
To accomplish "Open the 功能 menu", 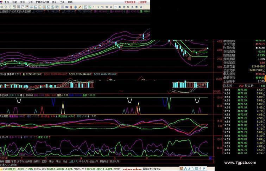I will [14, 2].
